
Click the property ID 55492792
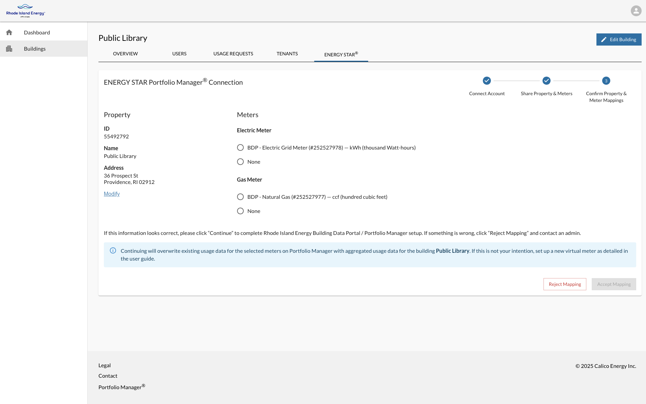(116, 136)
